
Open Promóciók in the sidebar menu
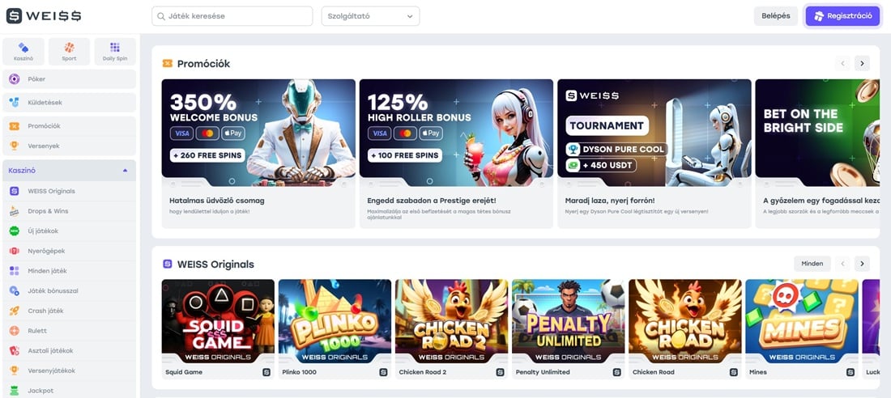[x=70, y=126]
